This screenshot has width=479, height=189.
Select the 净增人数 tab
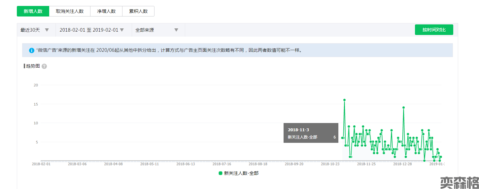[x=106, y=11]
